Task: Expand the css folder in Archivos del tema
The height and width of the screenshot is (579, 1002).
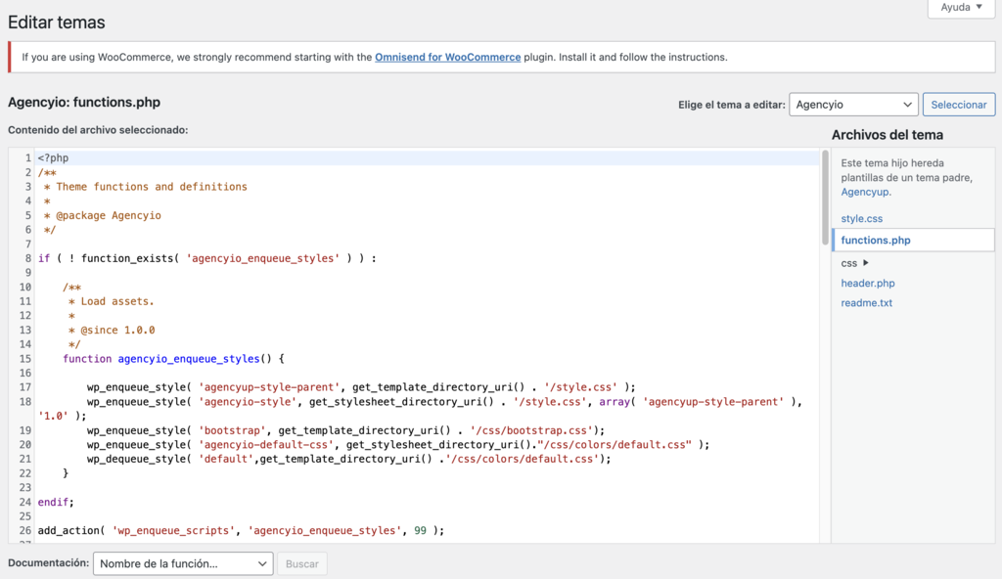Action: click(x=849, y=262)
